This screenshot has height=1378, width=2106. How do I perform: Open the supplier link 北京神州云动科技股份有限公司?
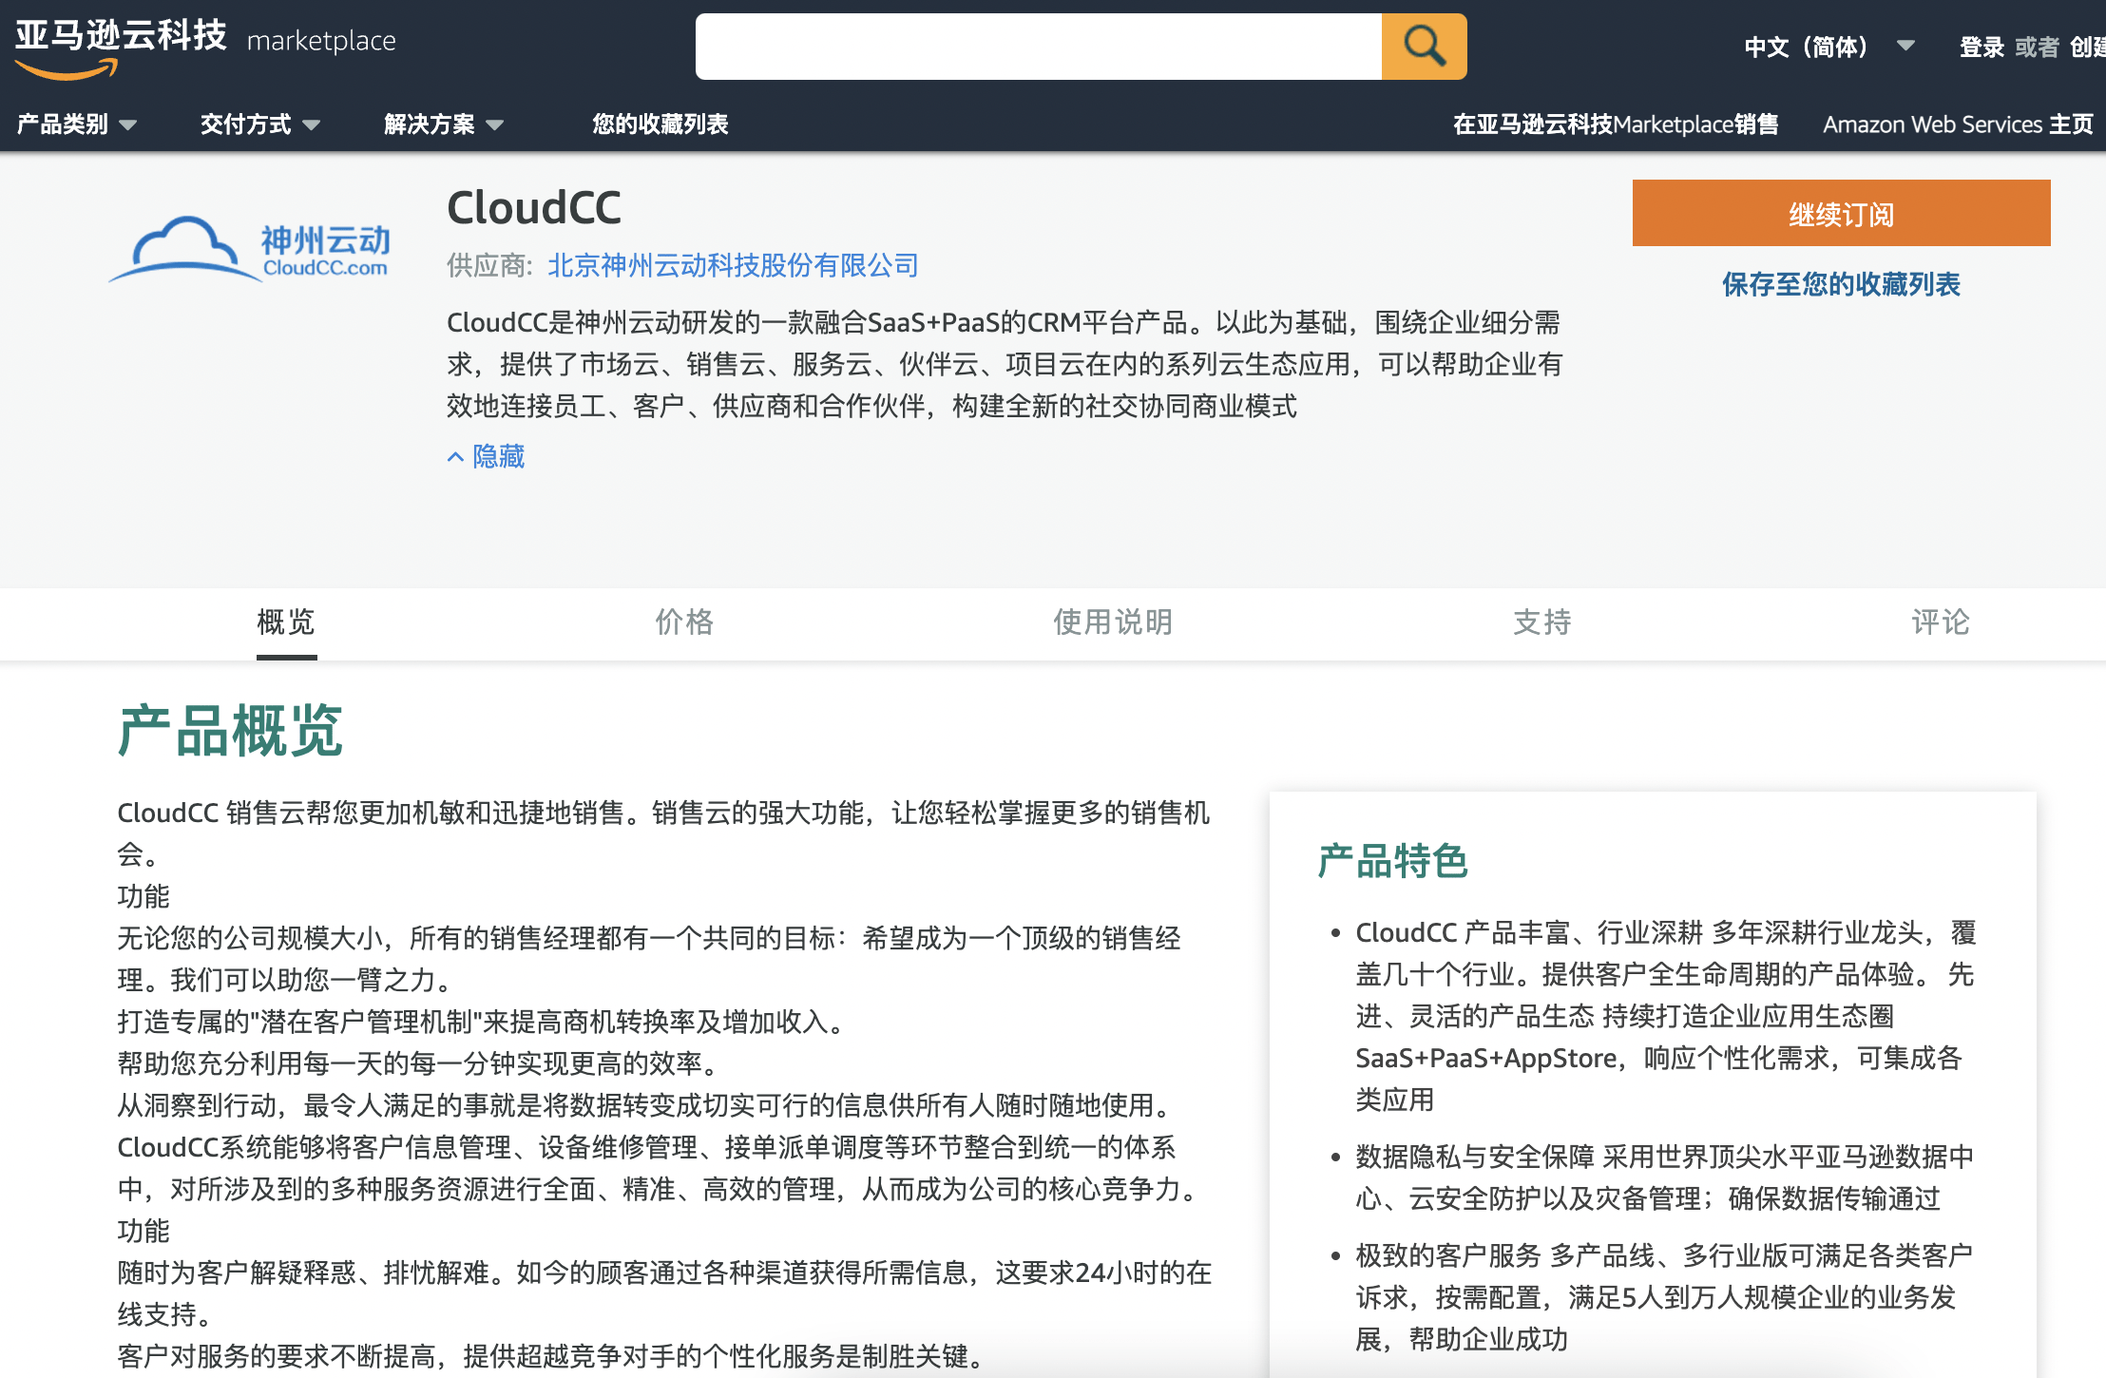click(x=730, y=266)
